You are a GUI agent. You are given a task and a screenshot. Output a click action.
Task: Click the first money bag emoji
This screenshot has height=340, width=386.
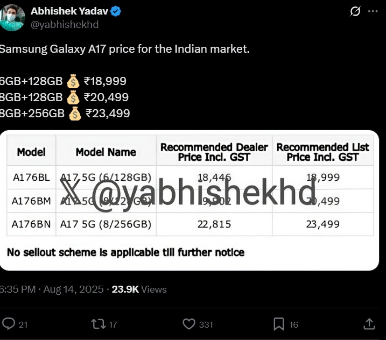point(73,81)
